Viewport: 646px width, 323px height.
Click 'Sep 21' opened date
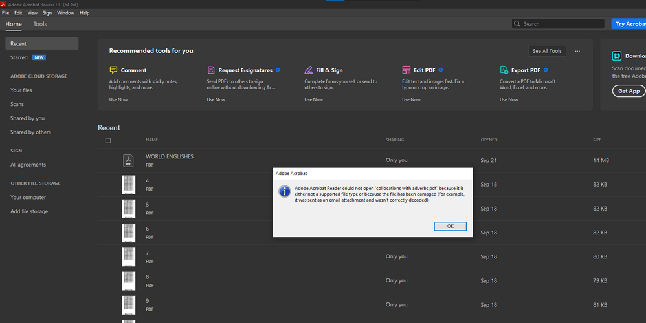(489, 160)
